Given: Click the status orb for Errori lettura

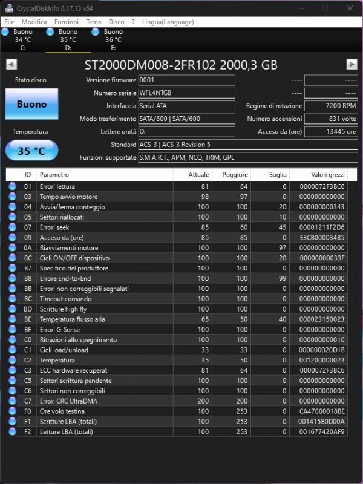Looking at the screenshot, I should tap(13, 186).
